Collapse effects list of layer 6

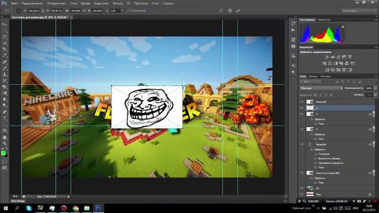coord(374,130)
